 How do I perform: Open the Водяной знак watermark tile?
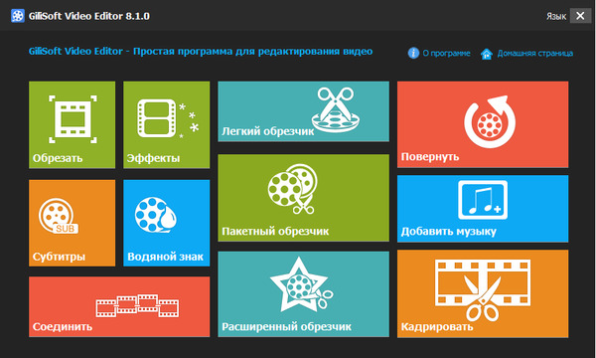pyautogui.click(x=167, y=223)
